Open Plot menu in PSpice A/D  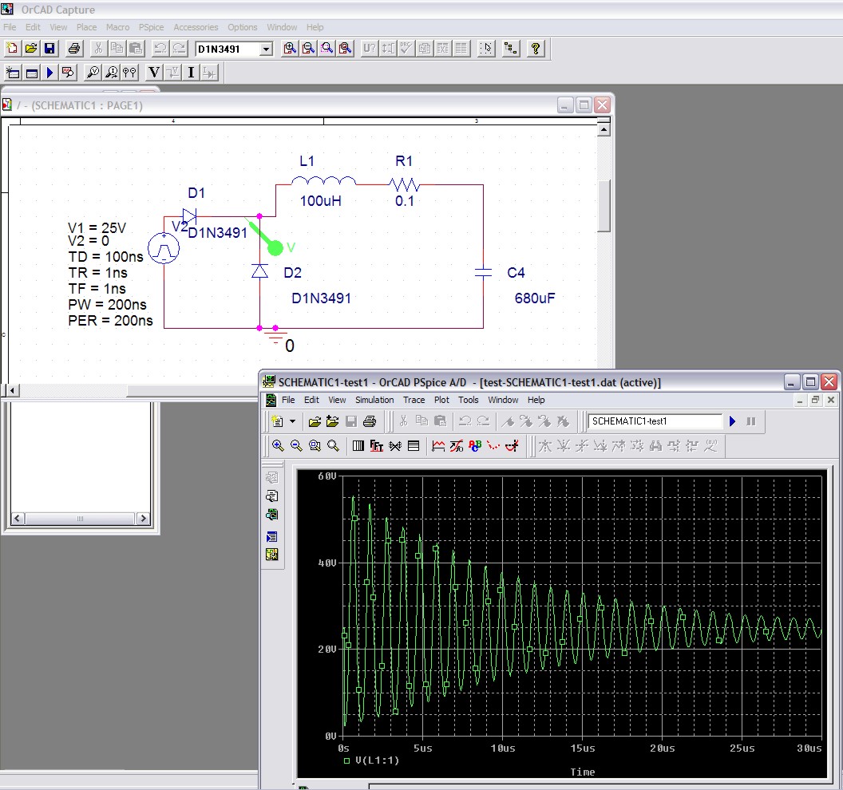coord(441,400)
